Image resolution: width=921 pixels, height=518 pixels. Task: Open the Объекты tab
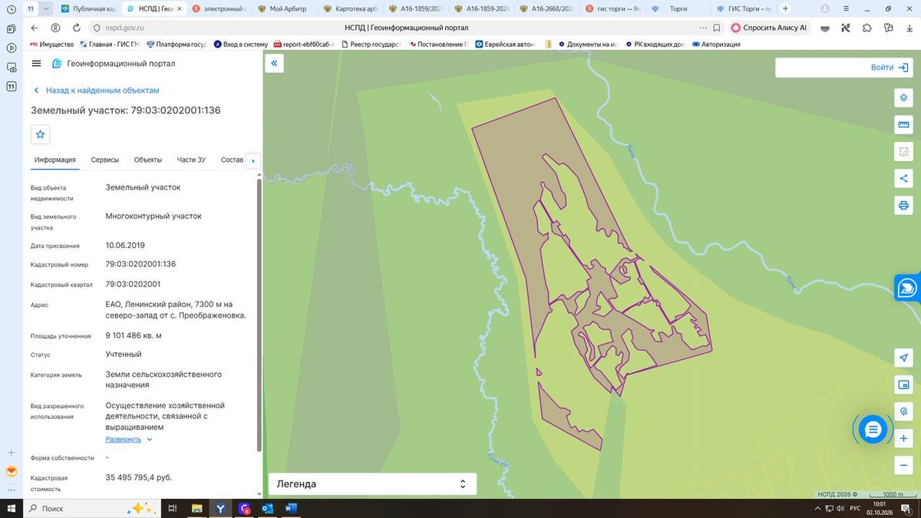[148, 160]
